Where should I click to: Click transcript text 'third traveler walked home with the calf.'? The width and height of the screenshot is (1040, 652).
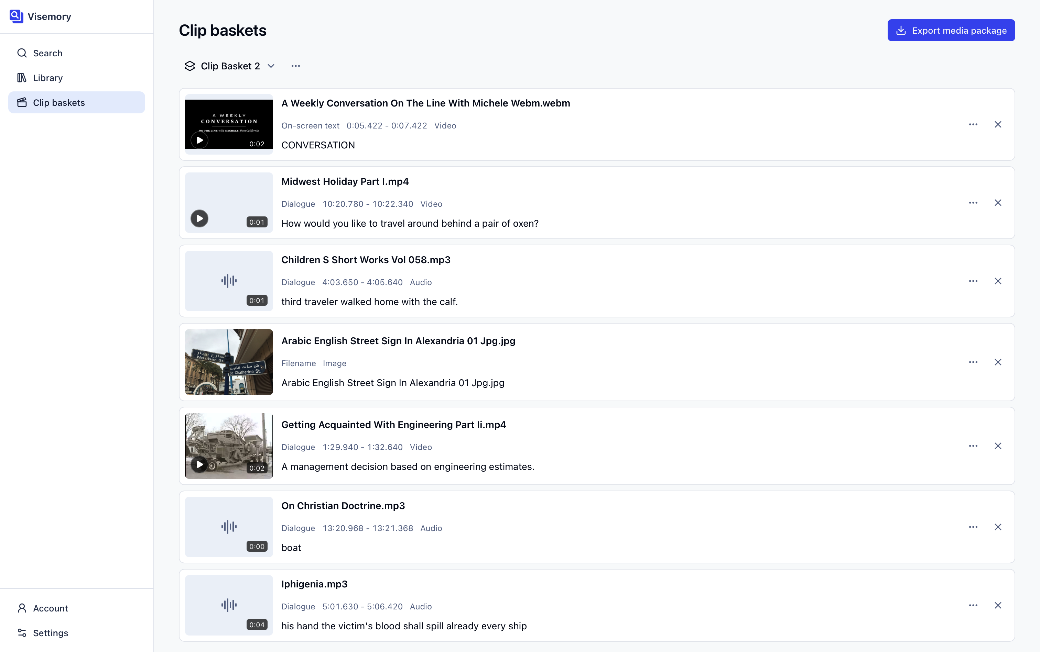(x=370, y=302)
